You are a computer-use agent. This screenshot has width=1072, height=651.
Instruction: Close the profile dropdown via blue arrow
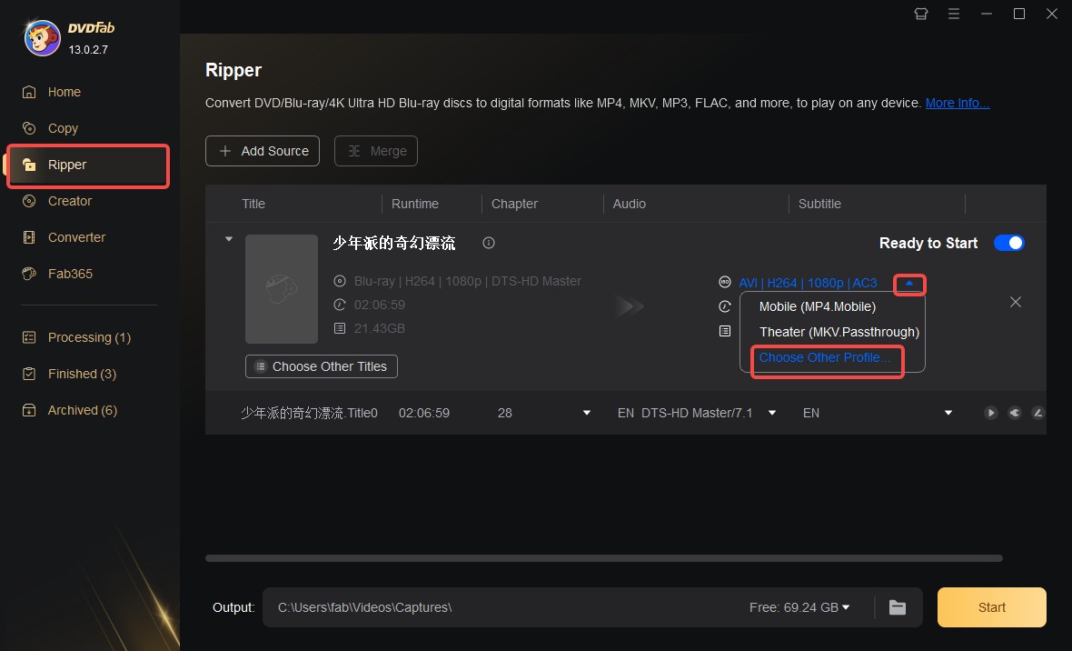tap(909, 284)
